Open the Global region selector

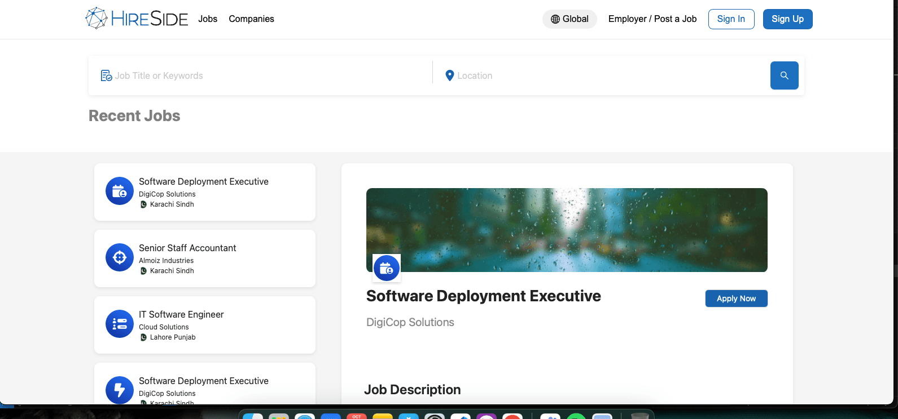coord(570,19)
